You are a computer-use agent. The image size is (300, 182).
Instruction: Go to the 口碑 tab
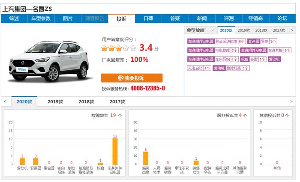(x=148, y=18)
